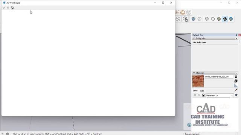Click the circular icon beside the hard hat
Screen dimensions: 241x135
(x=189, y=12)
